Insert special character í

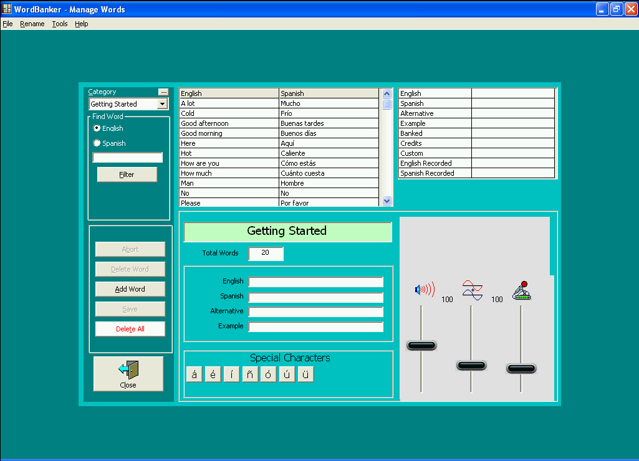(x=231, y=374)
